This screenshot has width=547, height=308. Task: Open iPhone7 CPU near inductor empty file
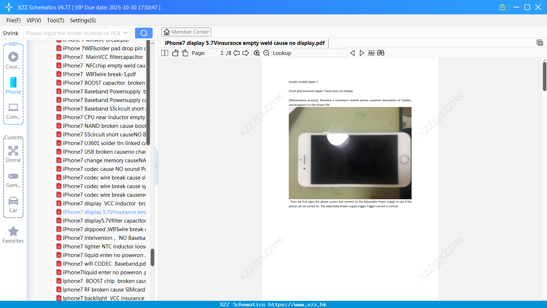(x=101, y=117)
